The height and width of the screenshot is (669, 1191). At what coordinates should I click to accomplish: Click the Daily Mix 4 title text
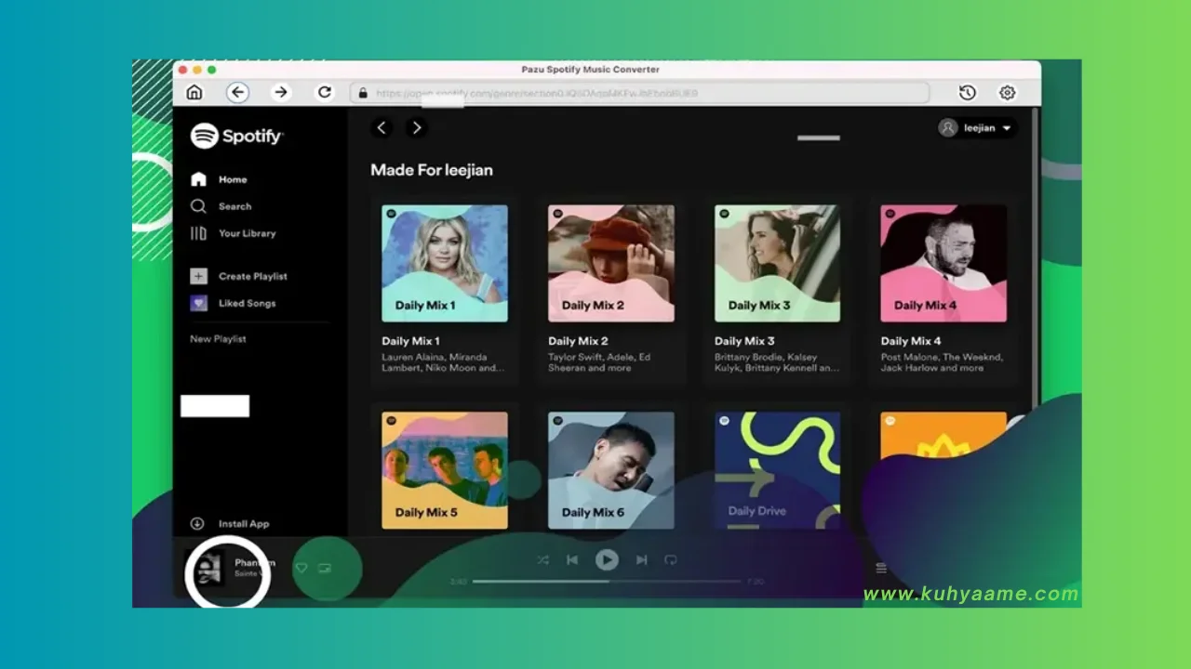pos(911,341)
